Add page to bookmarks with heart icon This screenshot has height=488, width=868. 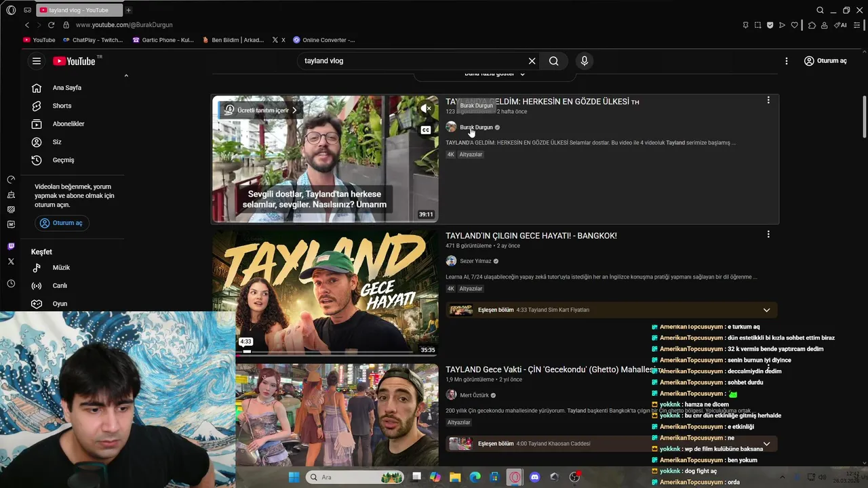[794, 25]
